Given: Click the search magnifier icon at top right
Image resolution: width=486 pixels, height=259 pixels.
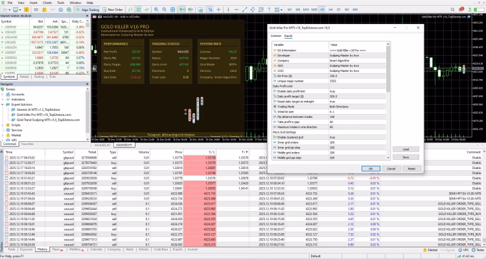Looking at the screenshot, I should tap(452, 10).
